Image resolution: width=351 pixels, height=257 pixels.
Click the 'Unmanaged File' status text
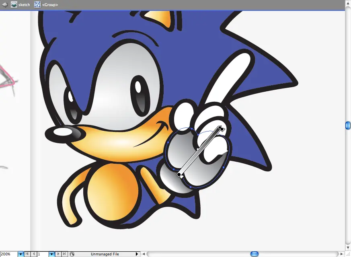105,254
